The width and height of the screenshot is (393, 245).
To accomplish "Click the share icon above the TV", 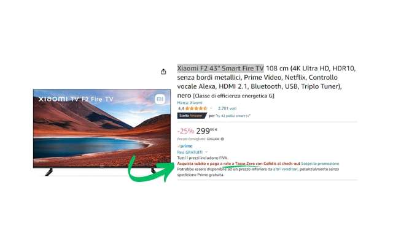I will pyautogui.click(x=163, y=72).
